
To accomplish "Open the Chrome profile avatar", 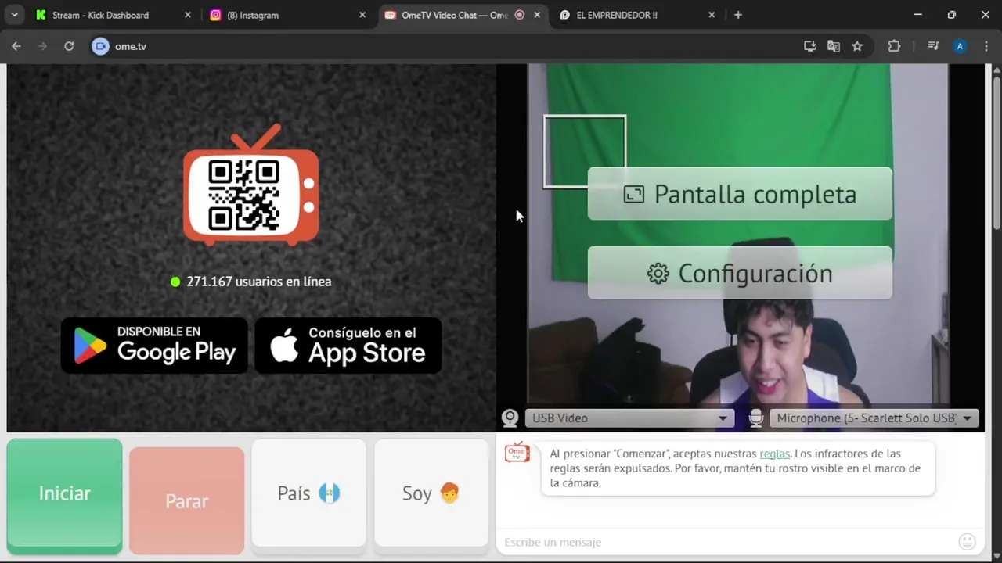I will [960, 46].
